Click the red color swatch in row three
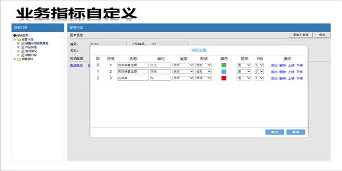 click(x=224, y=78)
